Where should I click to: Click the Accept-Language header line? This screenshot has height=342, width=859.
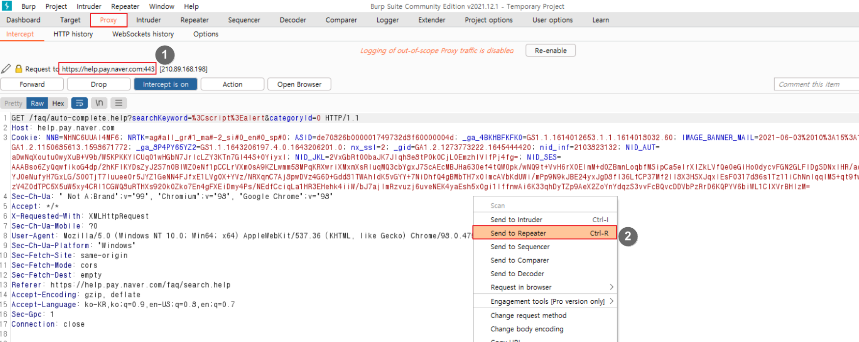[x=123, y=305]
